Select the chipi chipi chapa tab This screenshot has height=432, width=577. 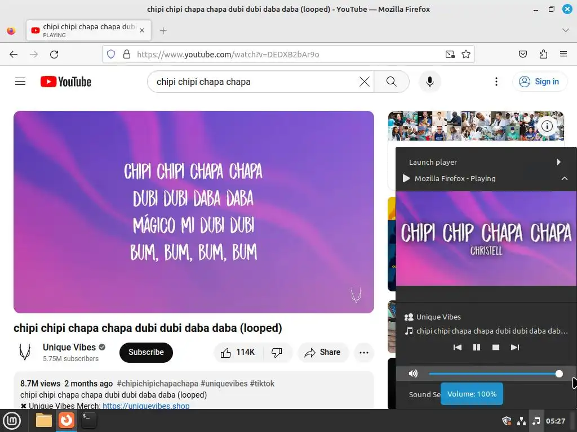point(88,30)
